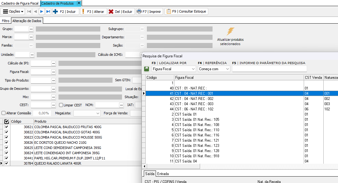Switch to the Entrada tab
The image size is (338, 183).
[x=163, y=174]
